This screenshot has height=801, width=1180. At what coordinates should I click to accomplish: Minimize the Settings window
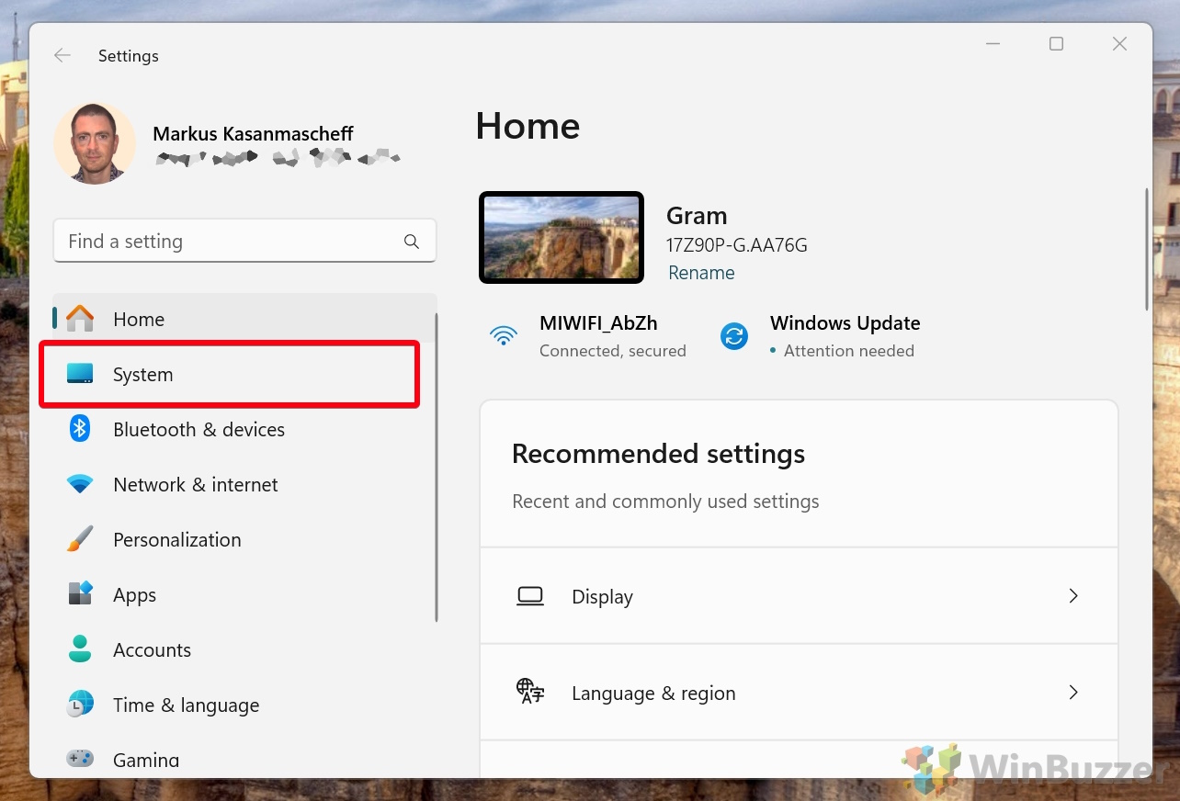click(993, 44)
